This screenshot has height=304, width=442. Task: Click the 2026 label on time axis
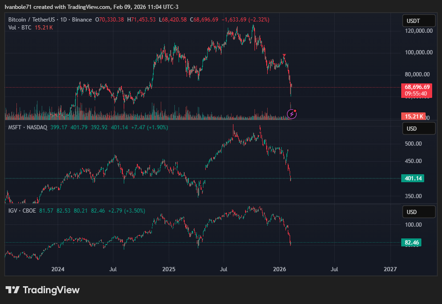[x=279, y=269]
